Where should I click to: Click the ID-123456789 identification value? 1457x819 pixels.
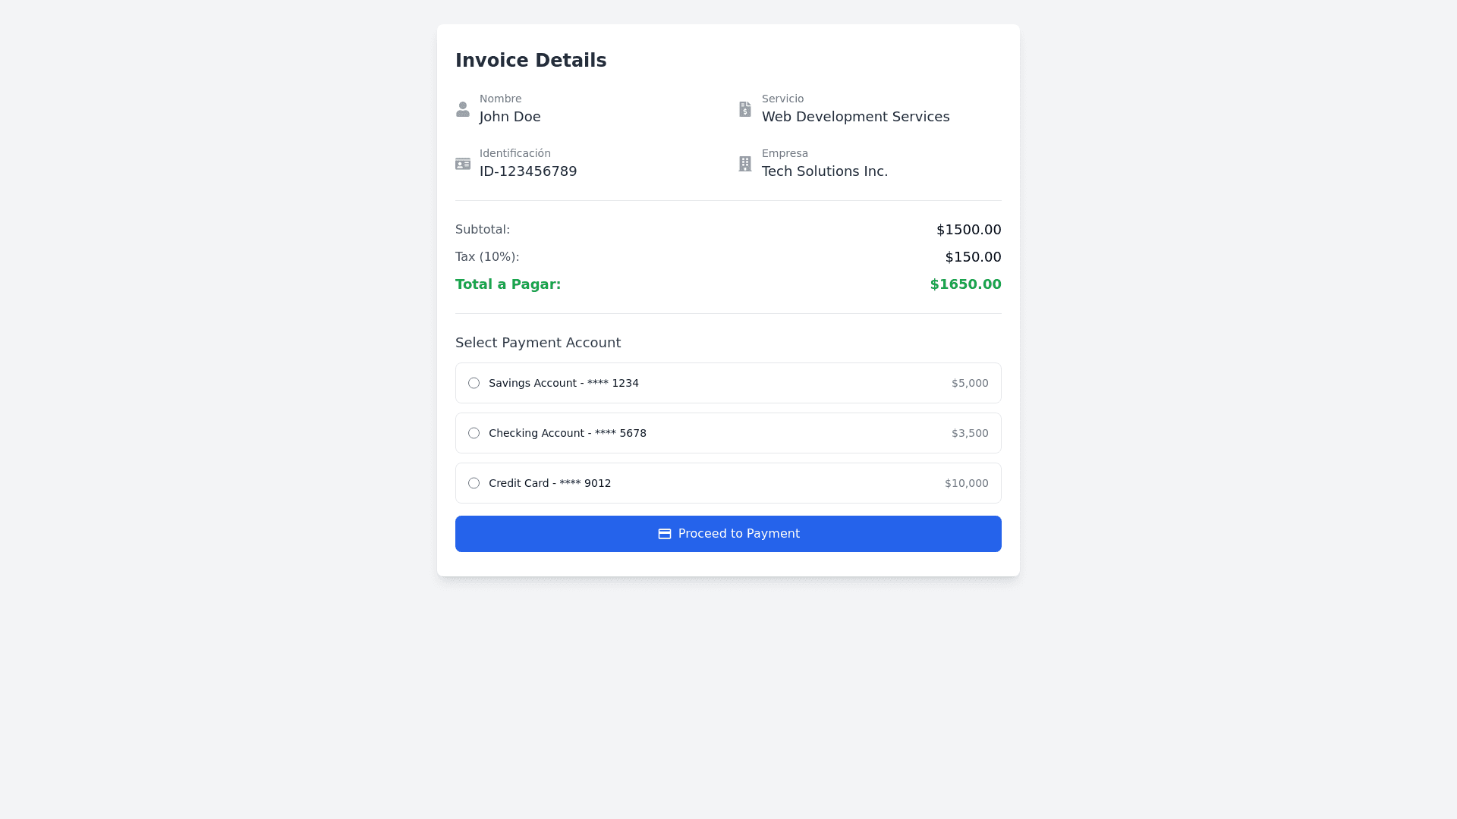pyautogui.click(x=528, y=171)
